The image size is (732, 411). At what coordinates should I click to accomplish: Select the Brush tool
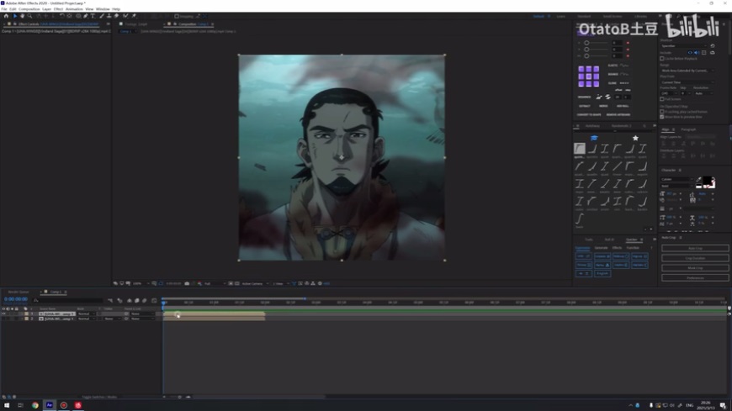point(102,16)
